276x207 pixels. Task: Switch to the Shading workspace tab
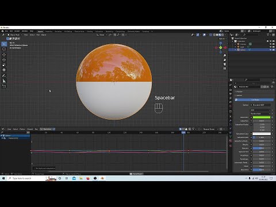[90, 32]
